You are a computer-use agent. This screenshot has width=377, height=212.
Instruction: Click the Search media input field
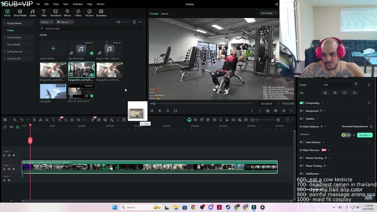tap(91, 29)
